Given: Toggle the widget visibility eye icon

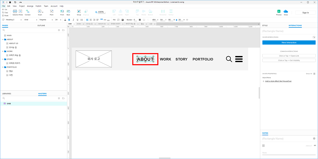Looking at the screenshot, I should pyautogui.click(x=187, y=20).
